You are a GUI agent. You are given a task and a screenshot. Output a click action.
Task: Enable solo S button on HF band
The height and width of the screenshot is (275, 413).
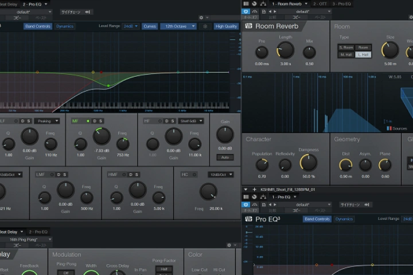coord(173,121)
